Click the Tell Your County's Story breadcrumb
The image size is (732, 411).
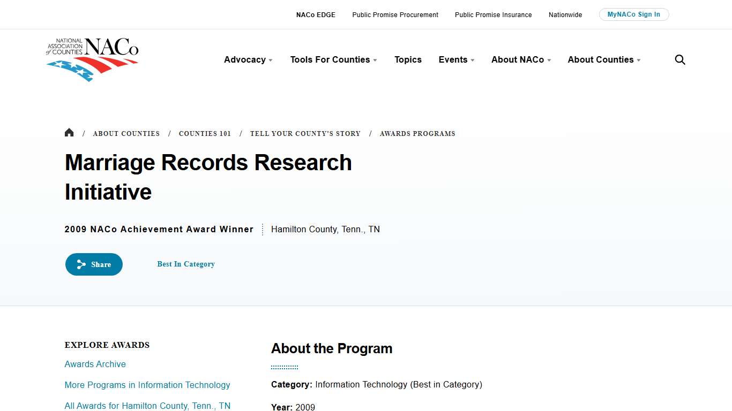(305, 133)
